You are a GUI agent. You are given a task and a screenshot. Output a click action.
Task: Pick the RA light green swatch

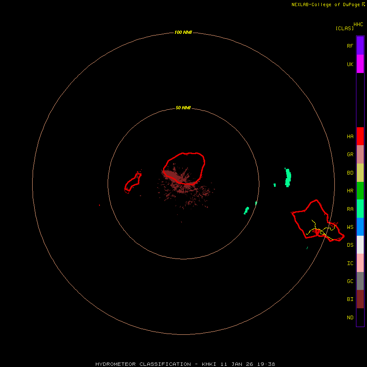[360, 209]
